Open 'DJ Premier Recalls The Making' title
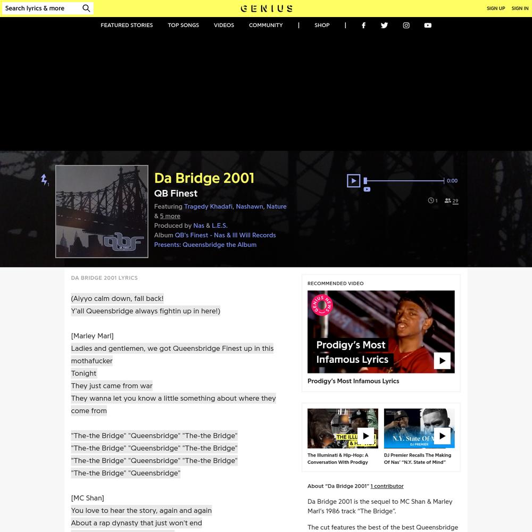The height and width of the screenshot is (532, 532). [x=417, y=459]
